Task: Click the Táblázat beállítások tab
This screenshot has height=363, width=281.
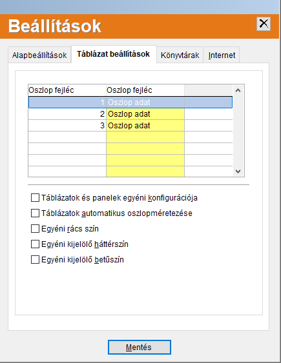Action: tap(114, 54)
